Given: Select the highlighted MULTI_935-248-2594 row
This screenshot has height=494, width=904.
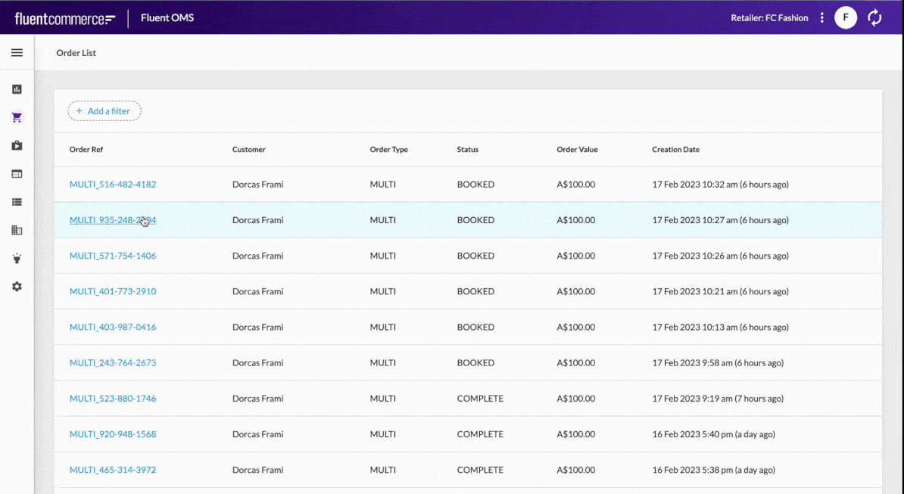Looking at the screenshot, I should coord(112,219).
